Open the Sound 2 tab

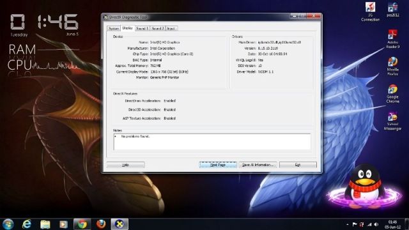(x=158, y=28)
